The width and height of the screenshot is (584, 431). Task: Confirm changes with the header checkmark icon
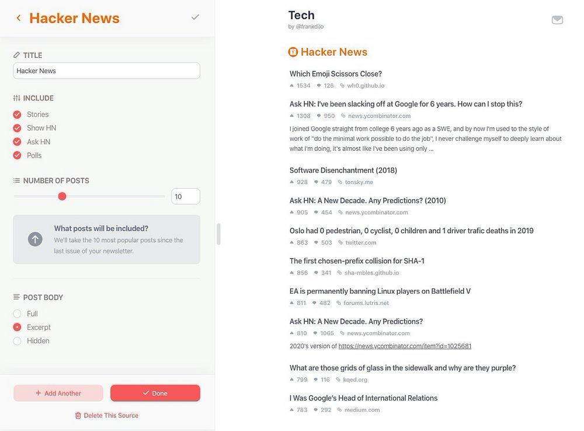click(x=195, y=17)
